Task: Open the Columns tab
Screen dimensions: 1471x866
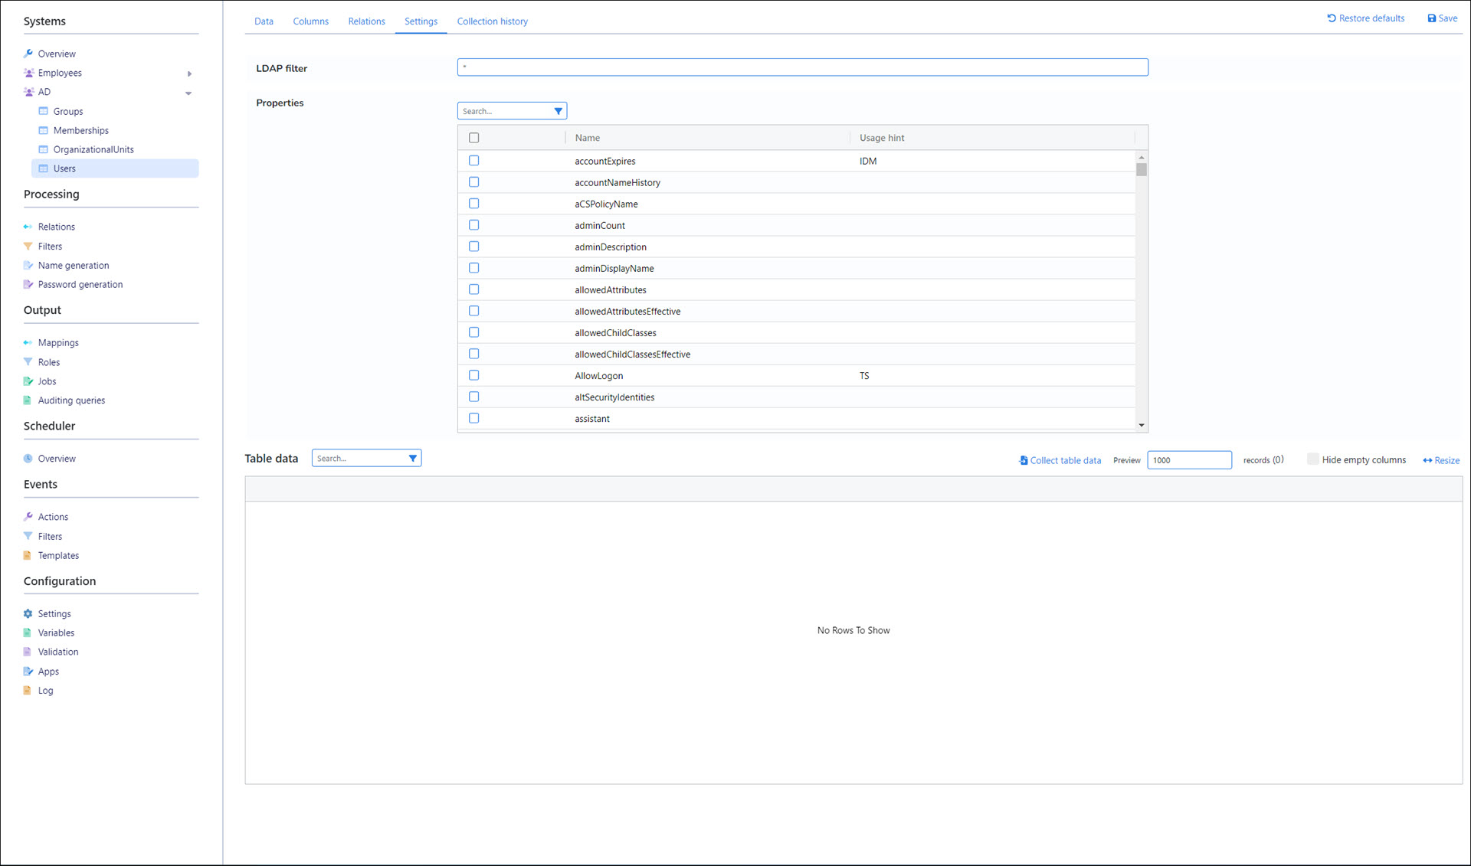Action: tap(310, 21)
